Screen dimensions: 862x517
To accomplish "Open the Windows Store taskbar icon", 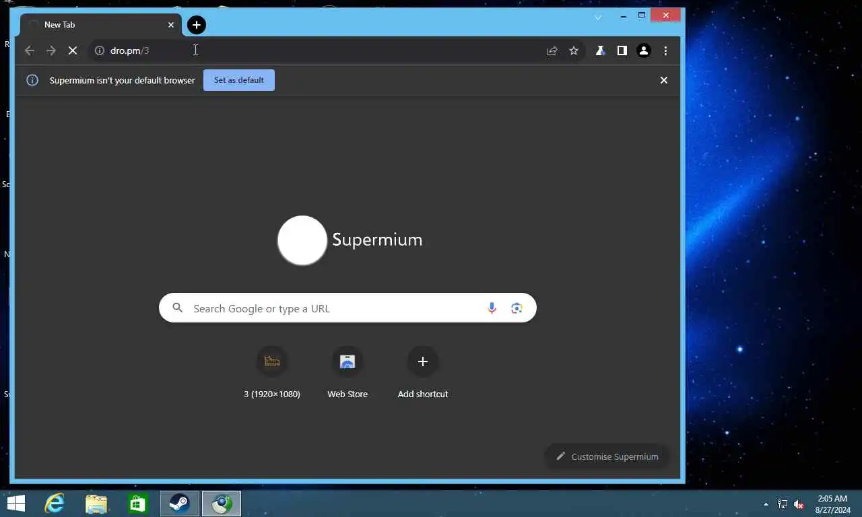I will [x=138, y=504].
